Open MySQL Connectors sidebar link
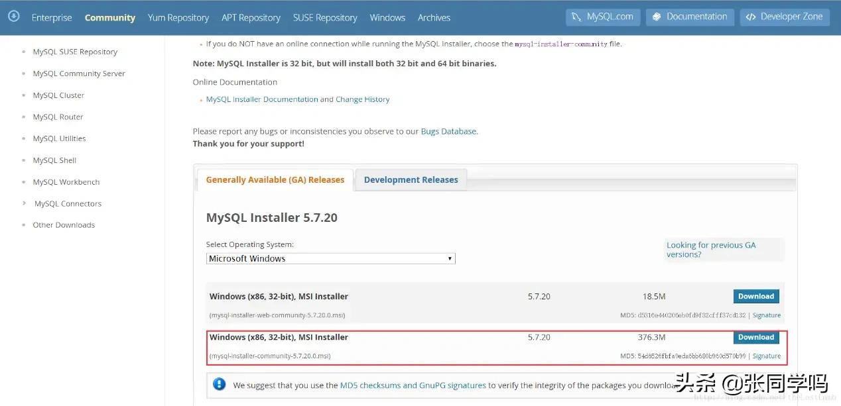Viewport: 841px width, 406px height. 68,204
